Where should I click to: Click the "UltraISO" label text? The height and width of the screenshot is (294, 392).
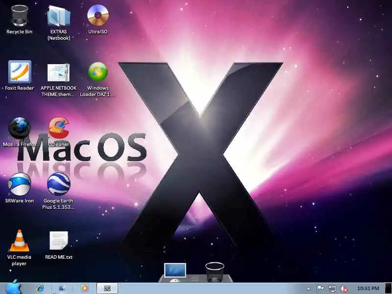point(98,32)
